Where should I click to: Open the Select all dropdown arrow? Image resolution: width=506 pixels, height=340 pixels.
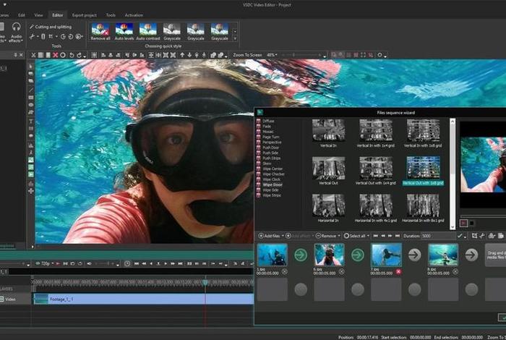pyautogui.click(x=368, y=236)
